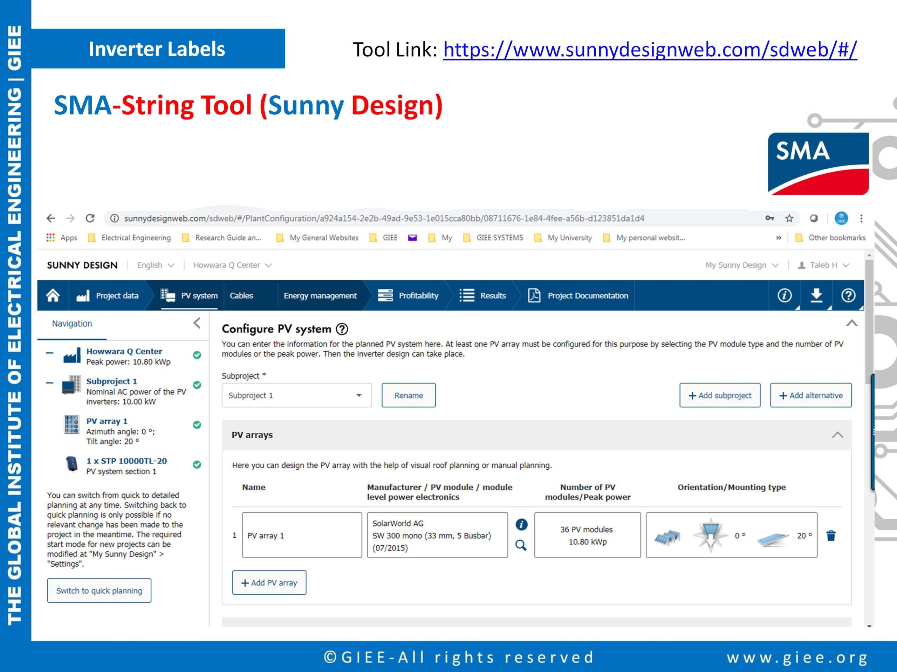Open the PV system tab
This screenshot has height=672, width=897.
click(189, 295)
